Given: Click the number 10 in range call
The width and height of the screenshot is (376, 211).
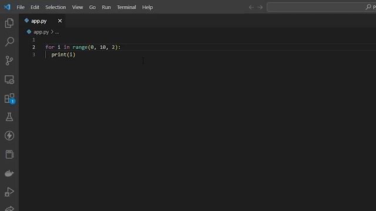Looking at the screenshot, I should 103,47.
